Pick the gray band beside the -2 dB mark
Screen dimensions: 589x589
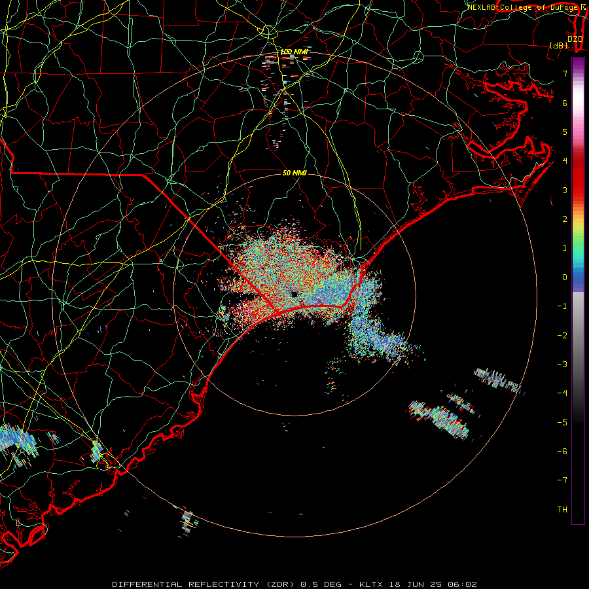578,336
